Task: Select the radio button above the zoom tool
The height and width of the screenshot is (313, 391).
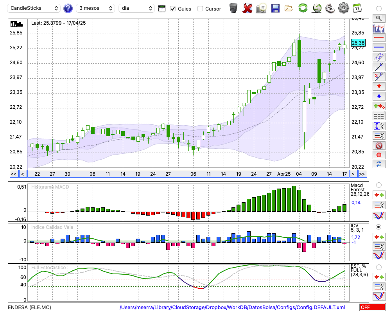Action: [x=379, y=9]
